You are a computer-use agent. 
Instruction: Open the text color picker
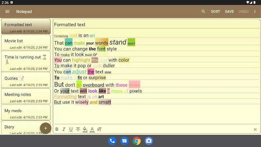click(x=92, y=129)
